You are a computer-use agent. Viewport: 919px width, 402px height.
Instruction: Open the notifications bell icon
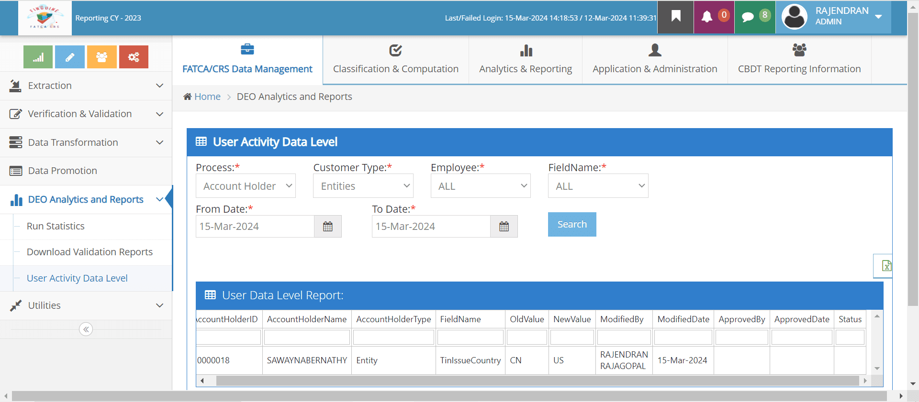tap(707, 17)
